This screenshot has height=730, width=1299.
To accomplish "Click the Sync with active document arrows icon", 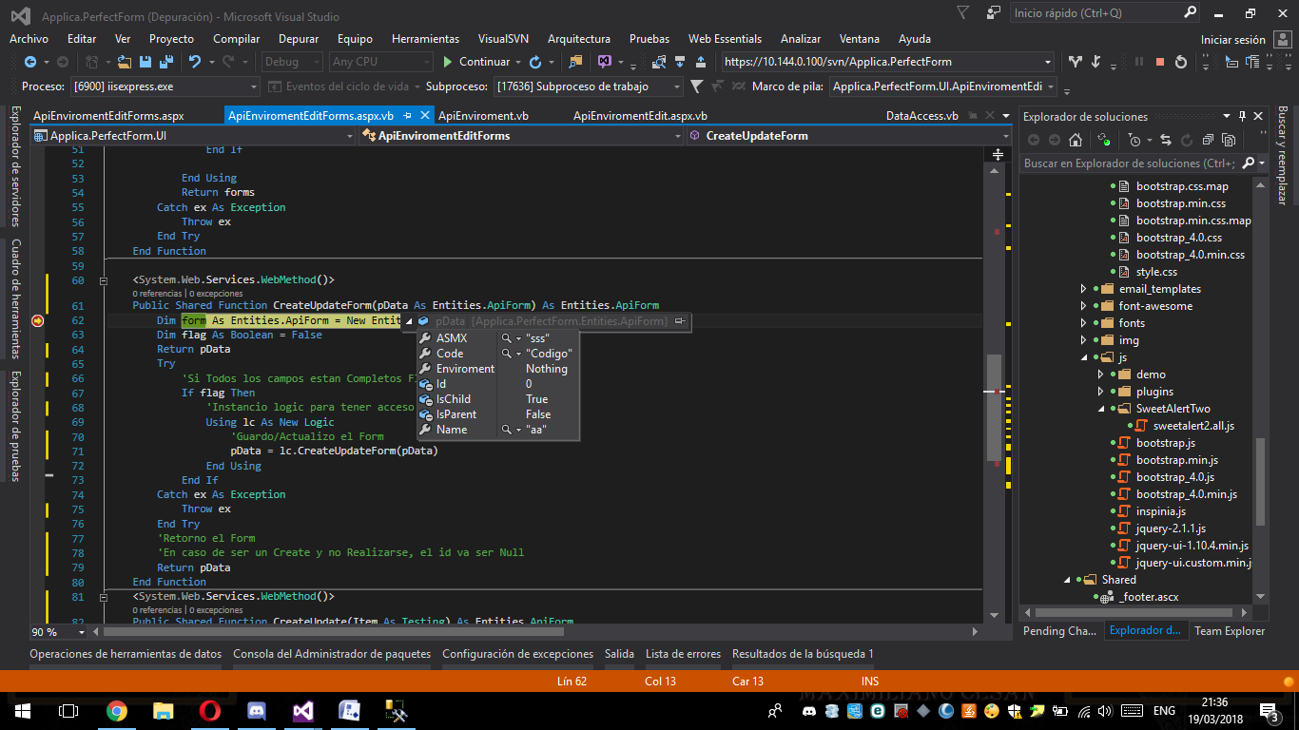I will tap(1165, 140).
